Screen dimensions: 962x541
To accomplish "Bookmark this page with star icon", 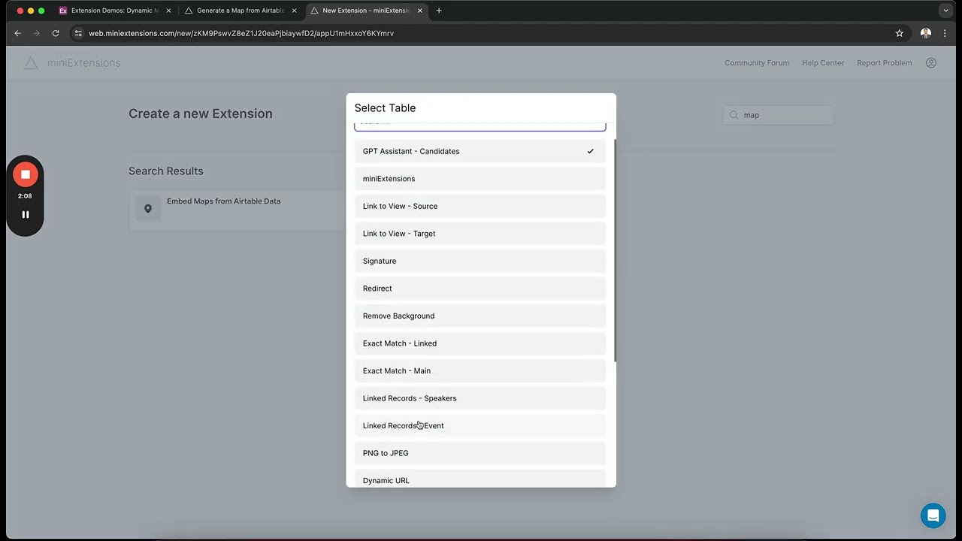I will (899, 33).
